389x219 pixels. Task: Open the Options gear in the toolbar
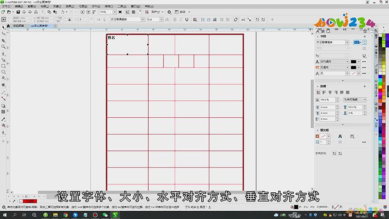169,12
